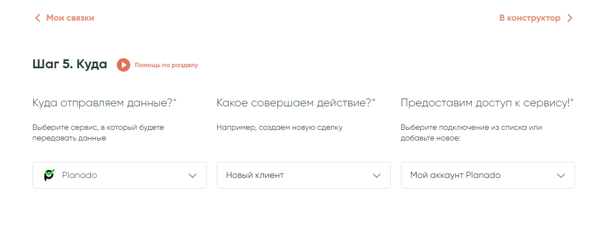
Task: Expand the Мой аккаунт Planado connection dropdown
Action: point(487,175)
